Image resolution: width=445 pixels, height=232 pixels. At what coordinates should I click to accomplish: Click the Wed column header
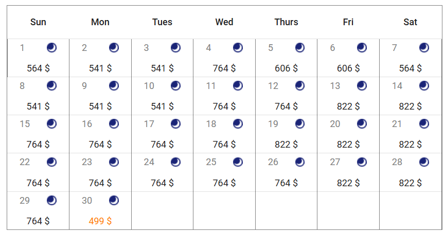224,22
